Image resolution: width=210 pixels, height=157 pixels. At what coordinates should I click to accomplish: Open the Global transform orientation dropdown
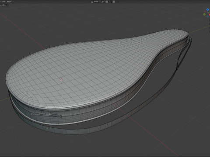point(96,2)
